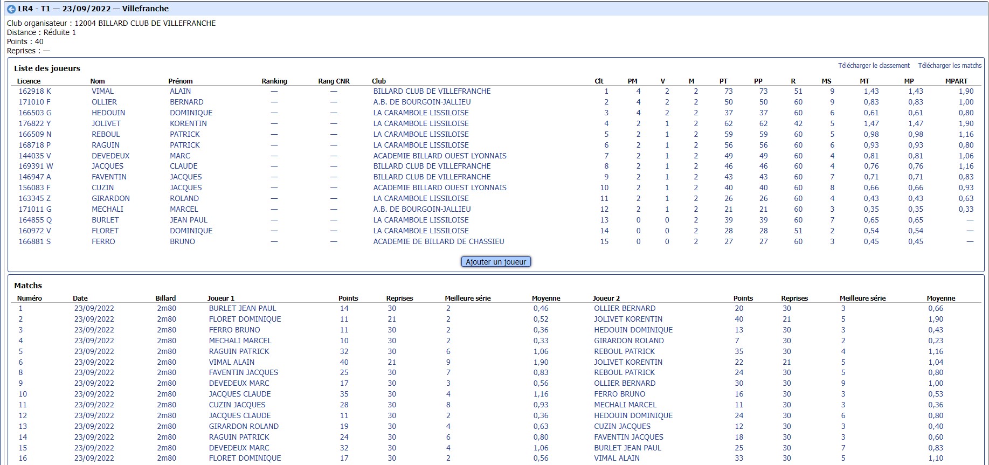
Task: Open licence 162918 K
Action: coord(35,91)
